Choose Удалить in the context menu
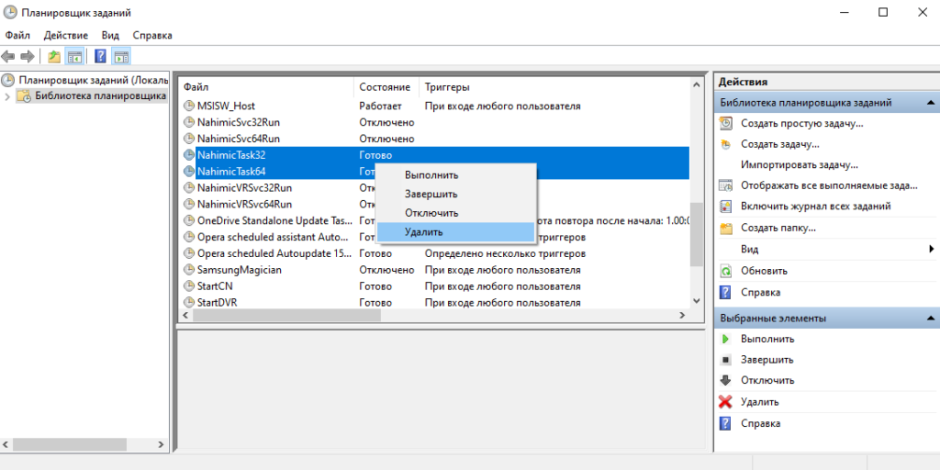 (x=423, y=232)
